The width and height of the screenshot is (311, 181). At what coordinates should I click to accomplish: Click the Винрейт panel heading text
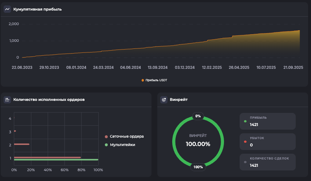click(179, 99)
